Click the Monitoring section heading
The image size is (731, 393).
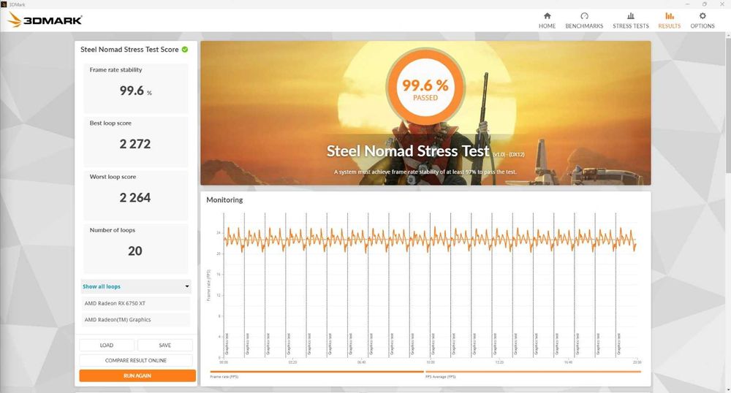224,199
